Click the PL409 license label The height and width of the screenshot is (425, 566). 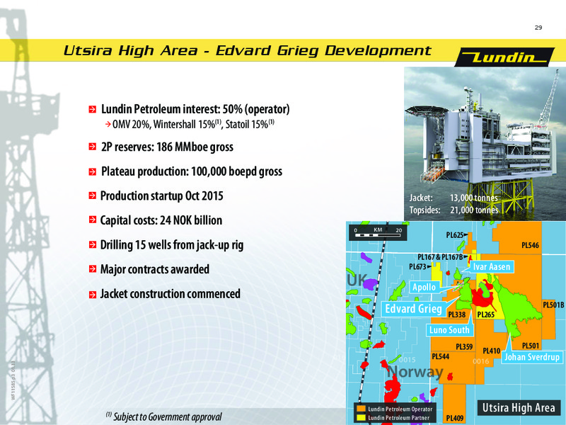tap(454, 418)
